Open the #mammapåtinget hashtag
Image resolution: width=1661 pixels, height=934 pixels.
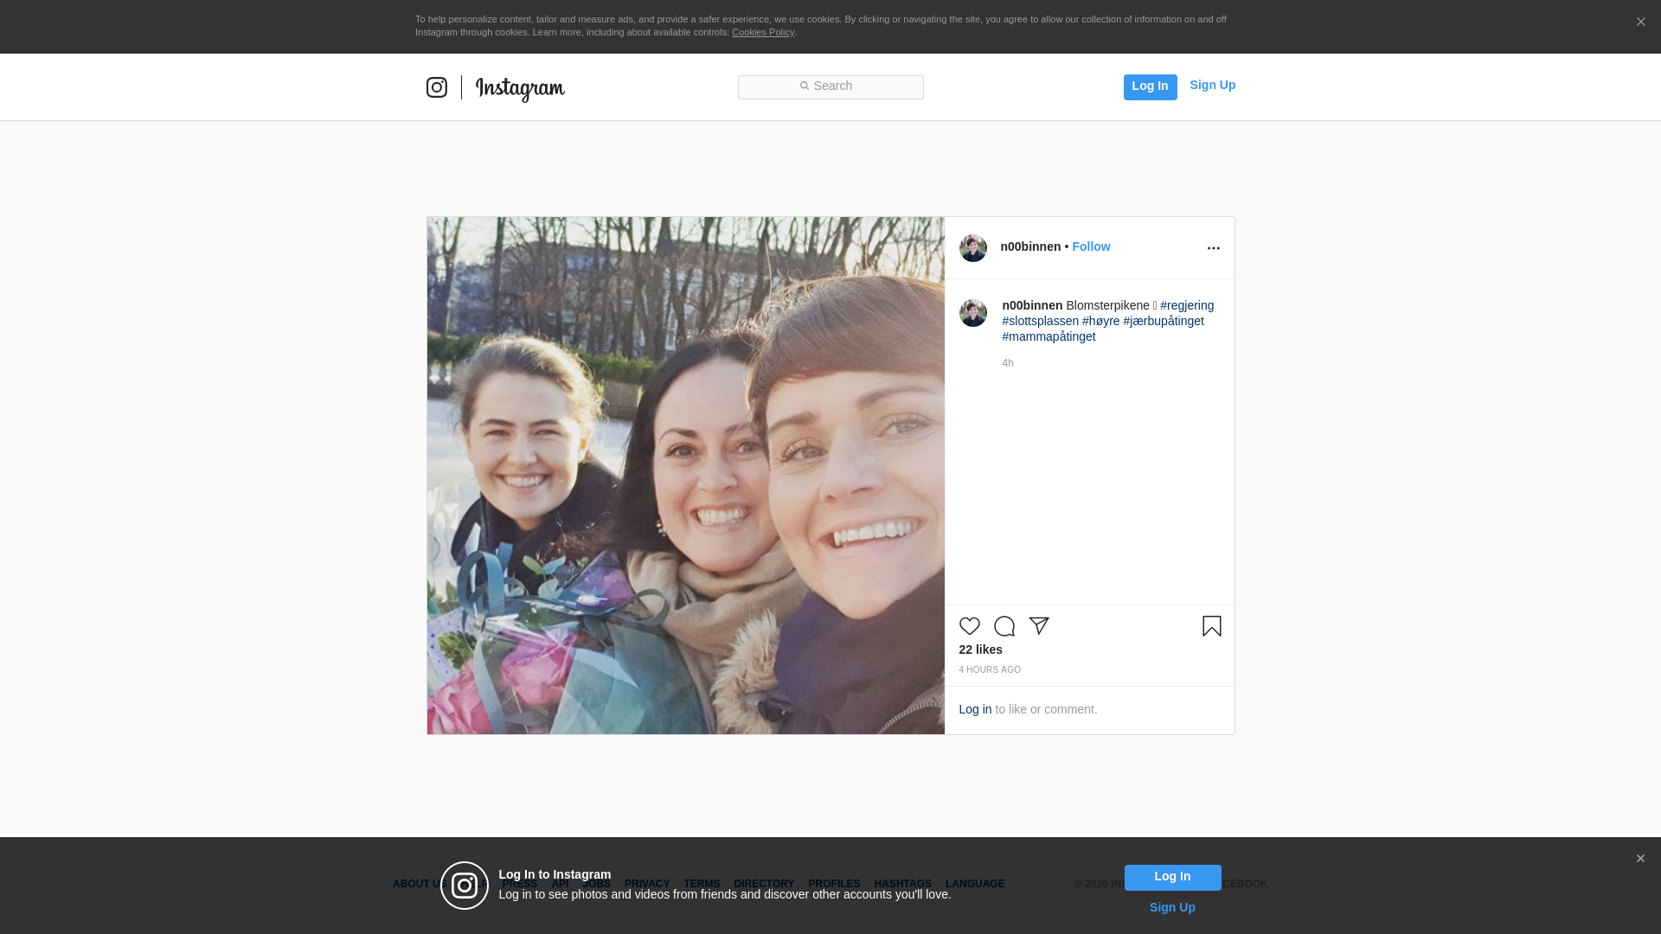pos(1049,336)
